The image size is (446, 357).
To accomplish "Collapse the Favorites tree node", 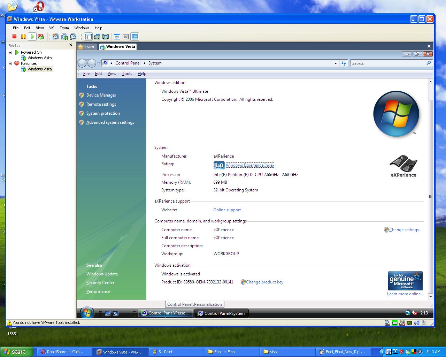I will (10, 63).
